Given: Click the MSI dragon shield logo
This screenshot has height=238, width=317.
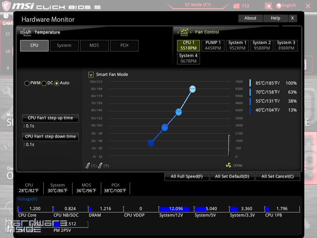Looking at the screenshot, I should [x=6, y=6].
